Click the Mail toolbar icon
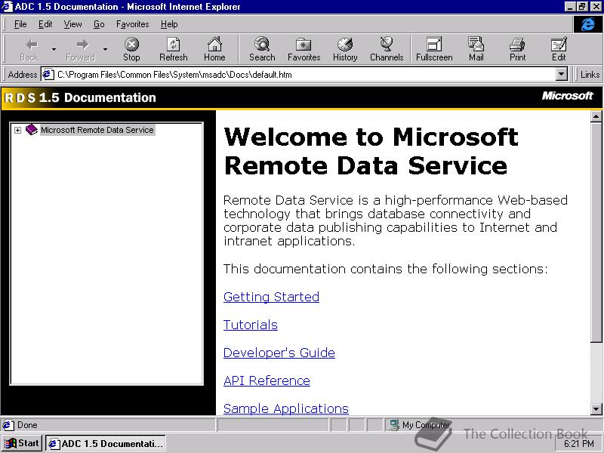Viewport: 604px width, 453px height. [x=476, y=44]
